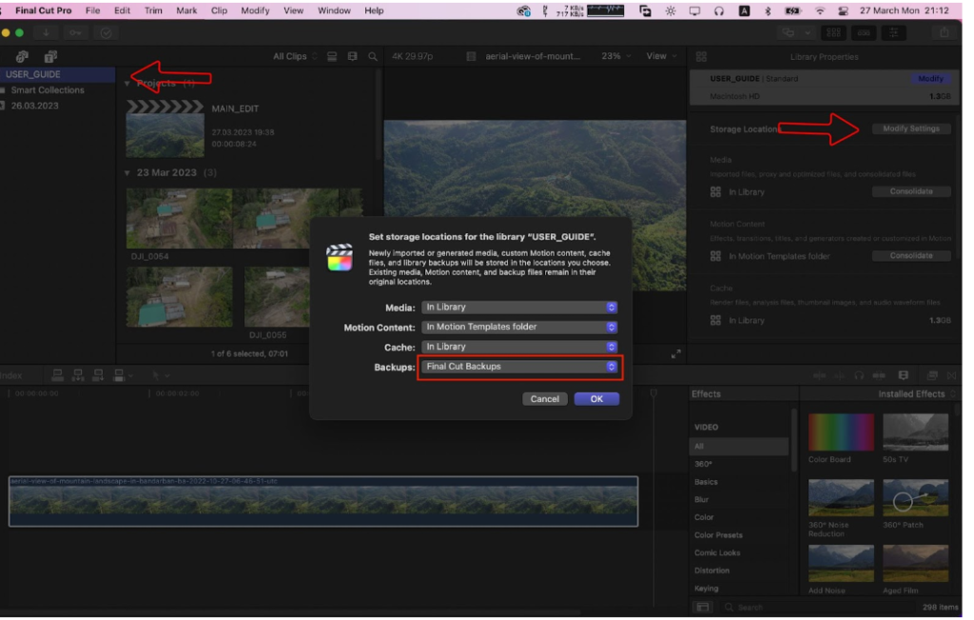The image size is (974, 620).
Task: Click Consolidate button for Media
Action: [910, 191]
